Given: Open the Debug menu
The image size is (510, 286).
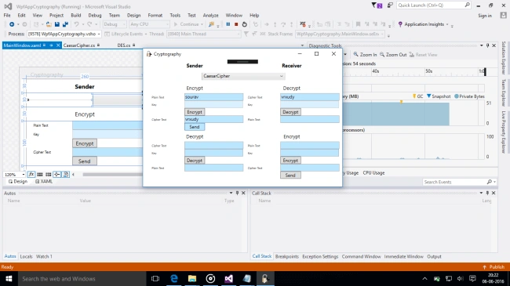Looking at the screenshot, I should tap(95, 15).
